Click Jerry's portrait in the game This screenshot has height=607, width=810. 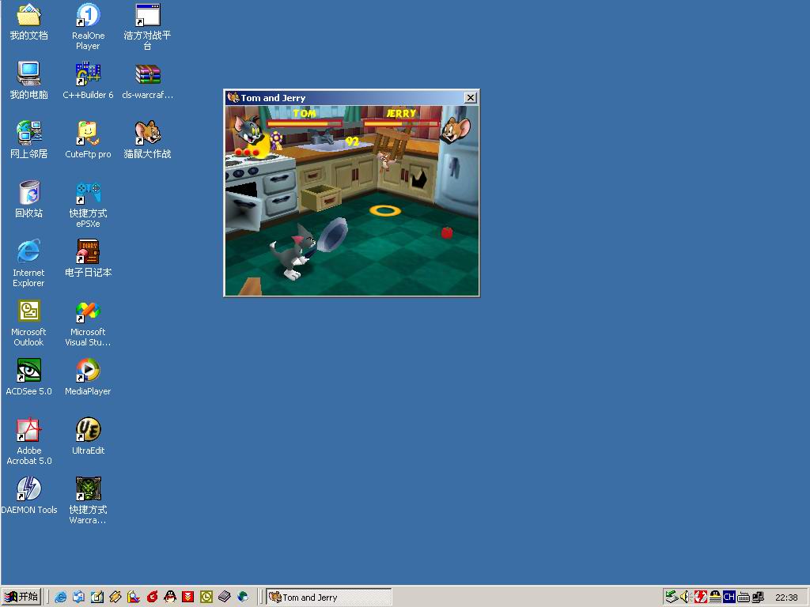(x=456, y=129)
